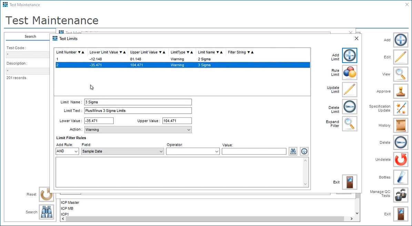Exit the Test Limits dialog
Screen dimensions: 412x226
[350, 182]
